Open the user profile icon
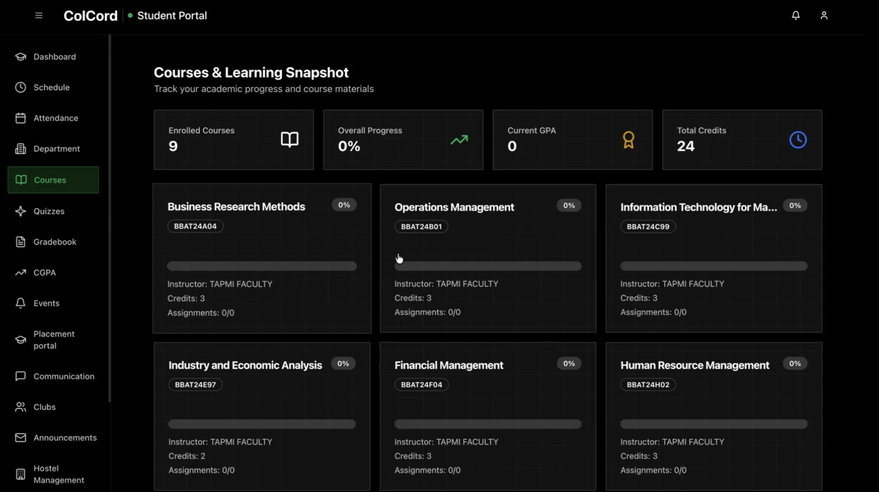 (824, 16)
